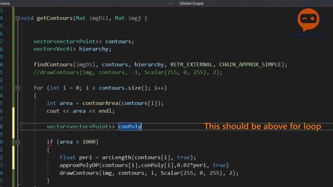The height and width of the screenshot is (187, 333).
Task: Click the for keyword
Action: 39,88
